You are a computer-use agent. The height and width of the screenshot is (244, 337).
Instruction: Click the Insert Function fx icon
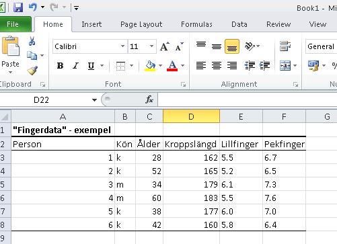tap(149, 99)
